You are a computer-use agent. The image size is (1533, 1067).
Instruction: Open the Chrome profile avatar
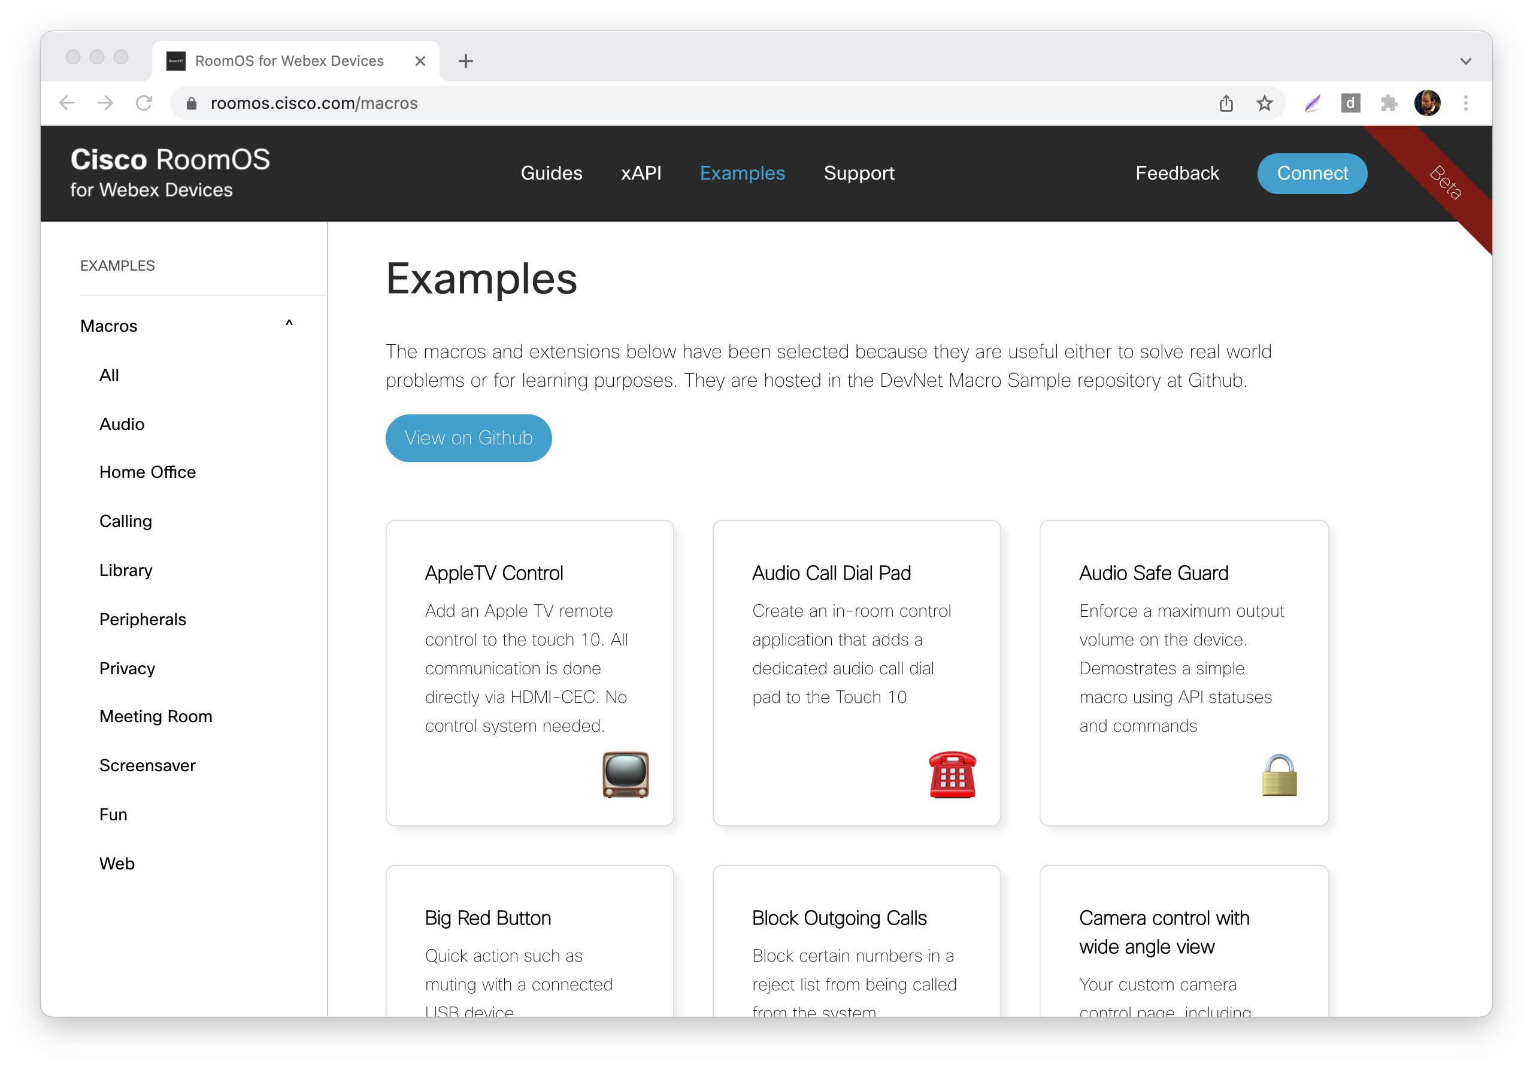pyautogui.click(x=1427, y=103)
